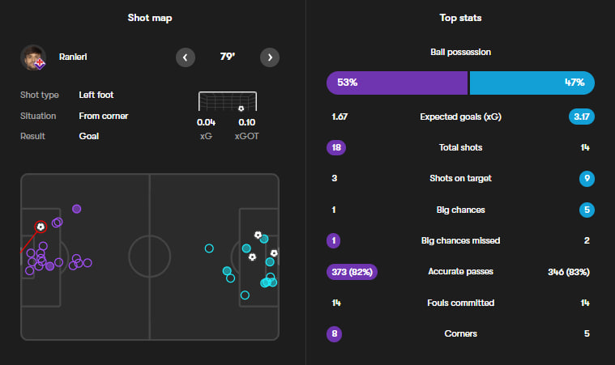Click the 3.17 xG highlighted value
The image size is (615, 365).
point(582,117)
